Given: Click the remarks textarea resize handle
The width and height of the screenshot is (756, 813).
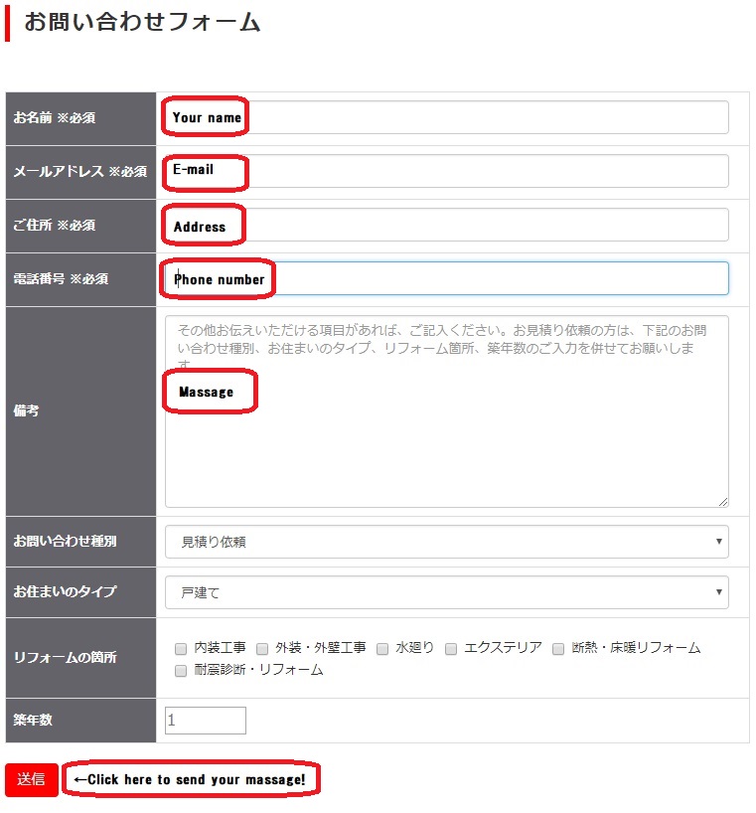Looking at the screenshot, I should 723,502.
